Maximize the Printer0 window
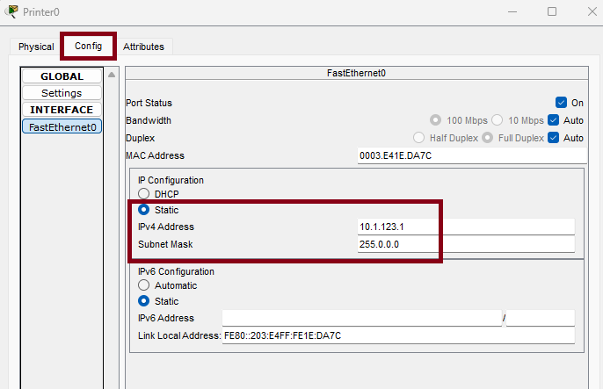 (552, 11)
